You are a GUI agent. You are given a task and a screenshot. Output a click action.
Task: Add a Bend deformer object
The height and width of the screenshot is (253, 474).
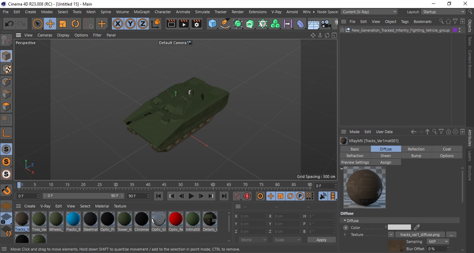click(x=300, y=24)
